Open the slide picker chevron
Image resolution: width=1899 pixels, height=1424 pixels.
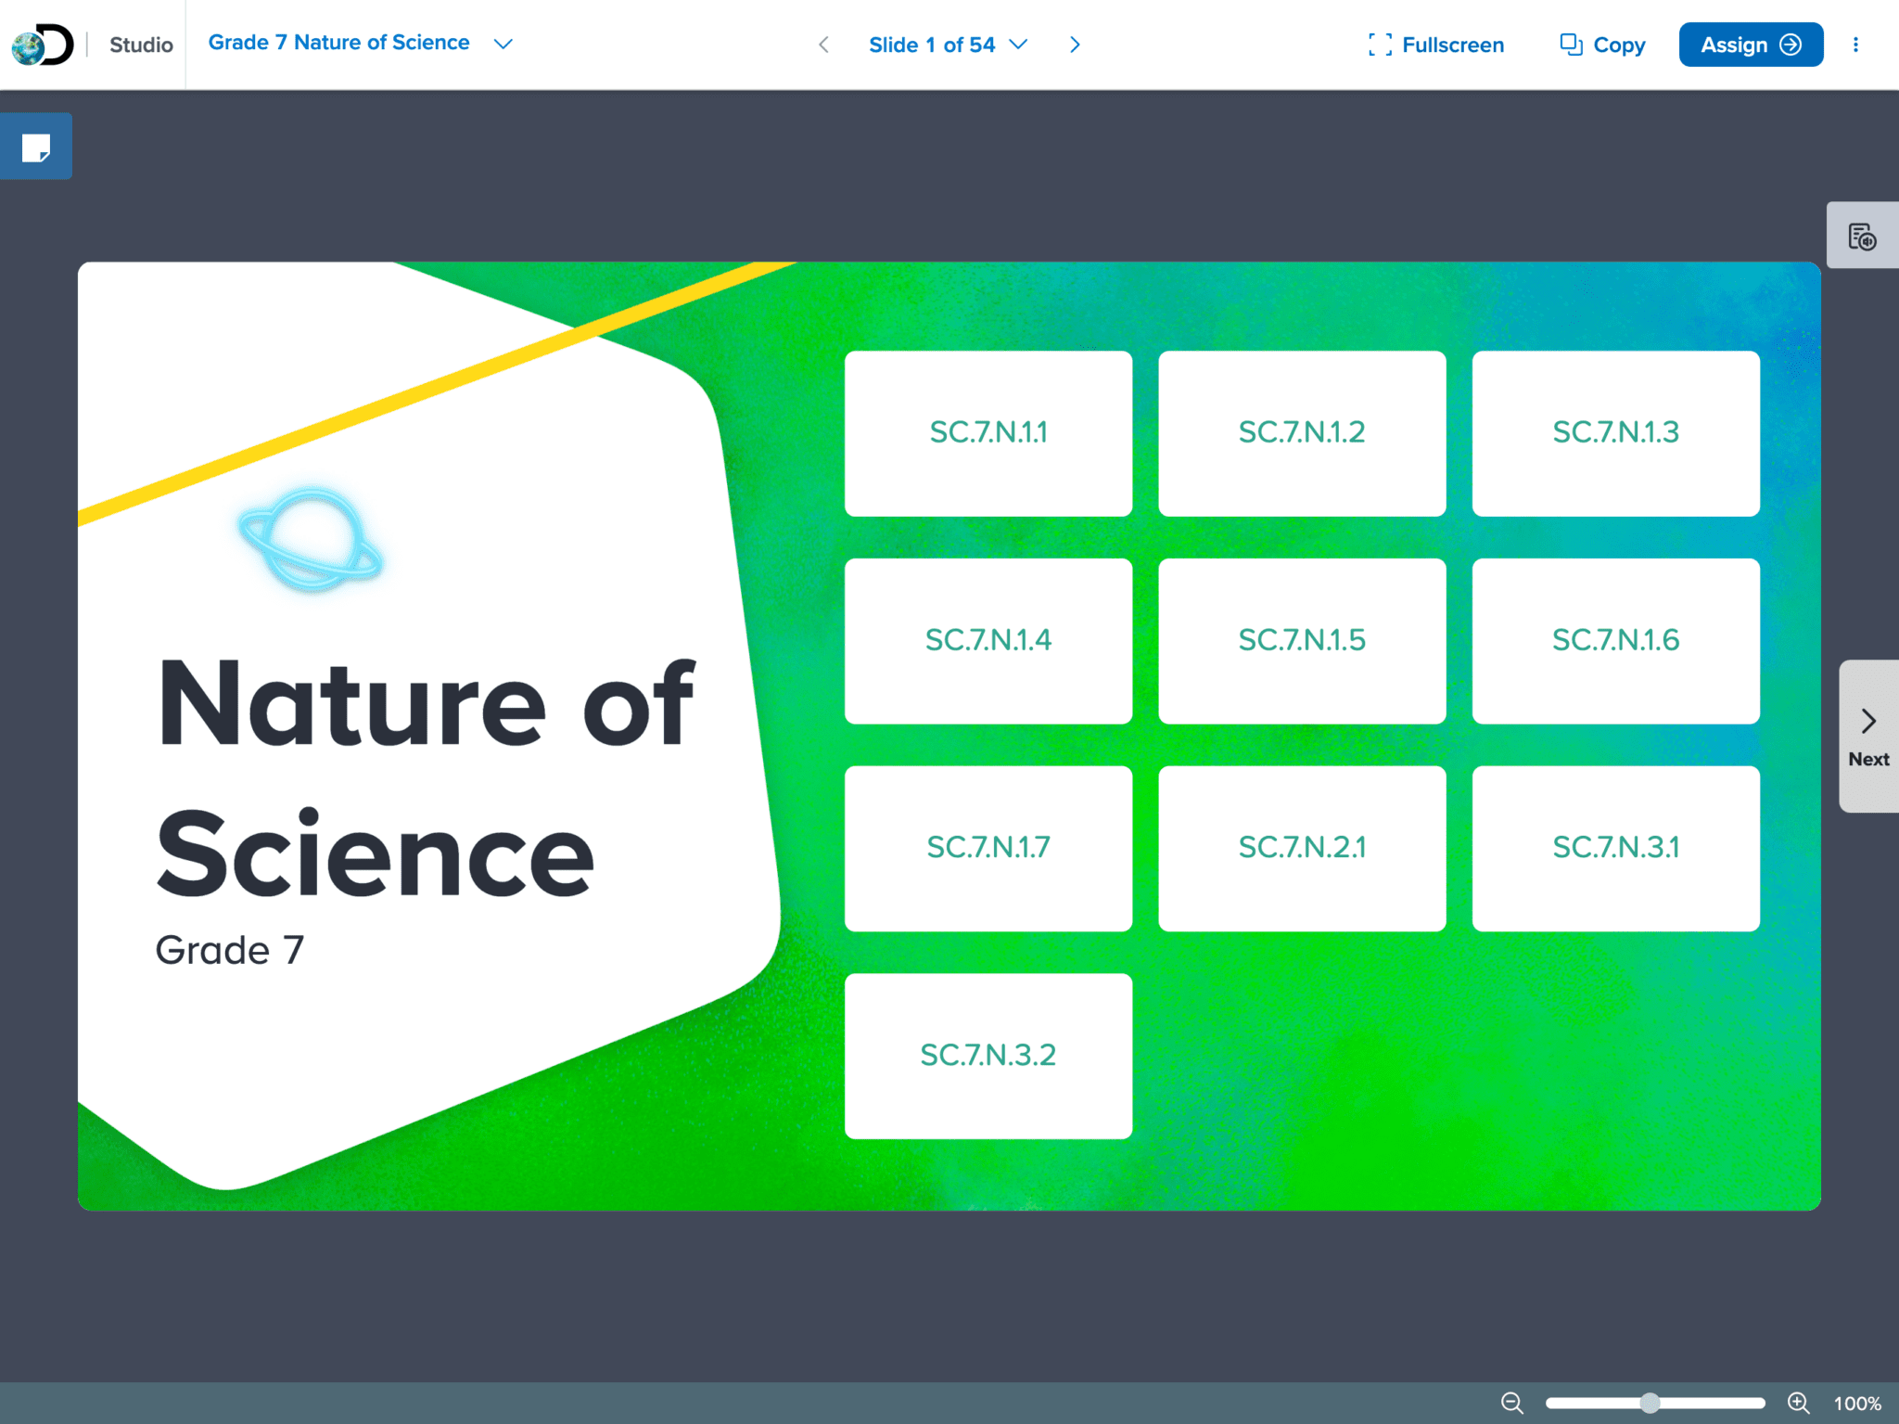pos(1018,45)
